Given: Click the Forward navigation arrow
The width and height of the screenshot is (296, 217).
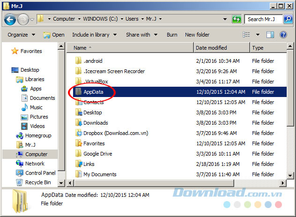Looking at the screenshot, I should (23, 19).
